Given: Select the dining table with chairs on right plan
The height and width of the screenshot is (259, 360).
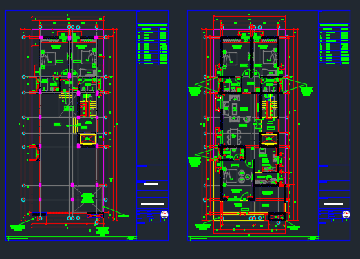Looking at the screenshot, I should [x=234, y=136].
